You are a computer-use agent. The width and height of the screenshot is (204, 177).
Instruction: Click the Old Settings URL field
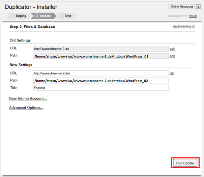tap(101, 49)
